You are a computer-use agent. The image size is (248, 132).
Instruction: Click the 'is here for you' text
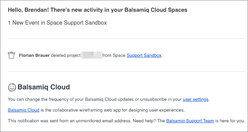coord(230,121)
